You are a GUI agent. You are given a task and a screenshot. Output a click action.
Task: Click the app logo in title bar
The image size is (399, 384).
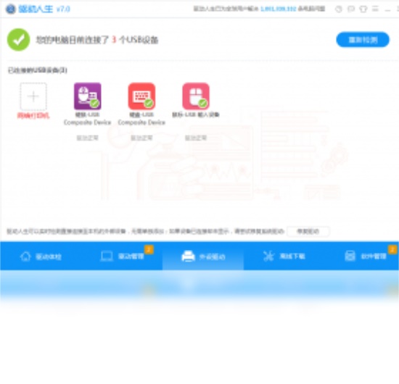click(x=11, y=9)
